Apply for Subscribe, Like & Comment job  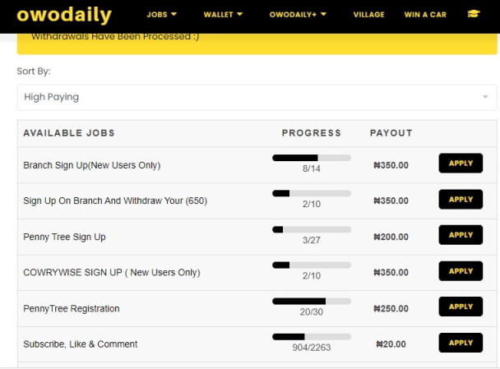pyautogui.click(x=461, y=343)
